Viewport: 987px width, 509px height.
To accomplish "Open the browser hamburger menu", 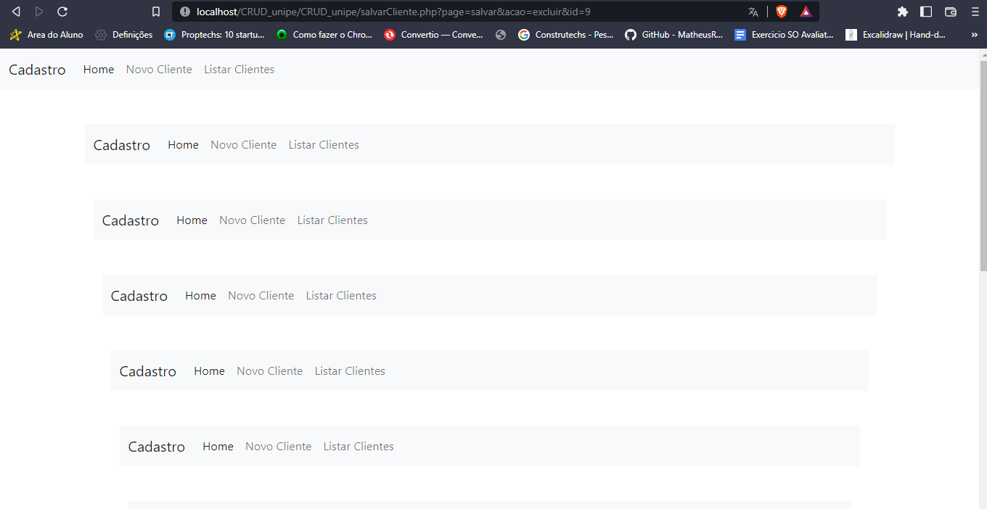I will (x=975, y=11).
